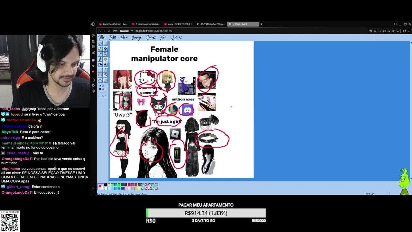Open the Image menu in Paint
The height and width of the screenshot is (232, 412).
click(136, 38)
